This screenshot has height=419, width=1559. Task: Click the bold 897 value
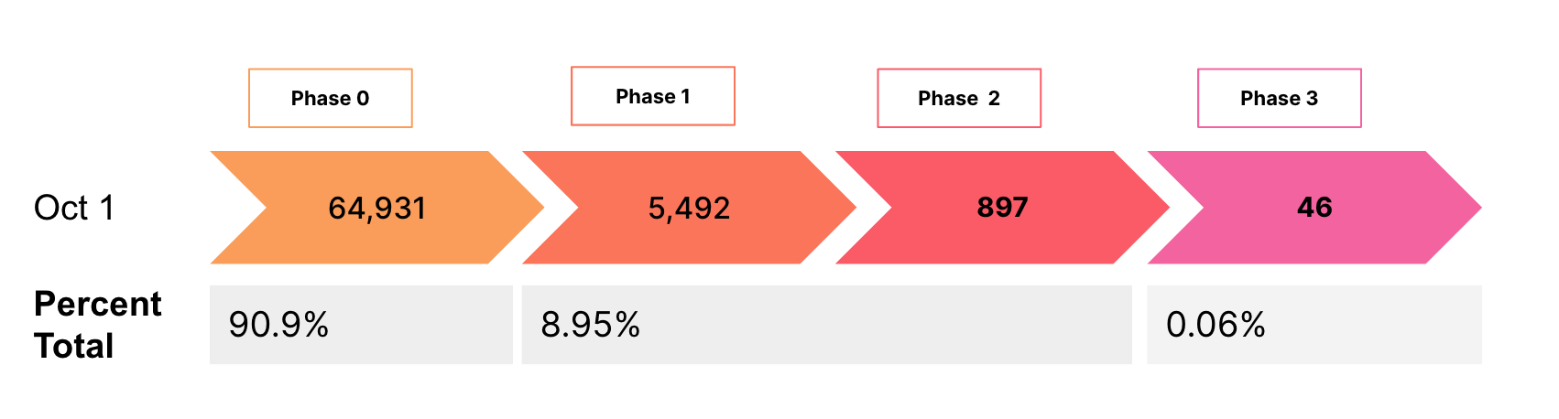tap(1003, 208)
